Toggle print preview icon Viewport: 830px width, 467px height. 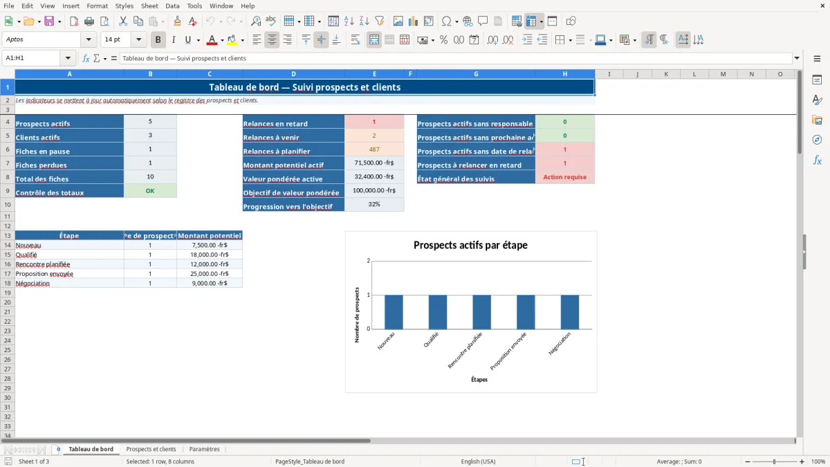[104, 21]
